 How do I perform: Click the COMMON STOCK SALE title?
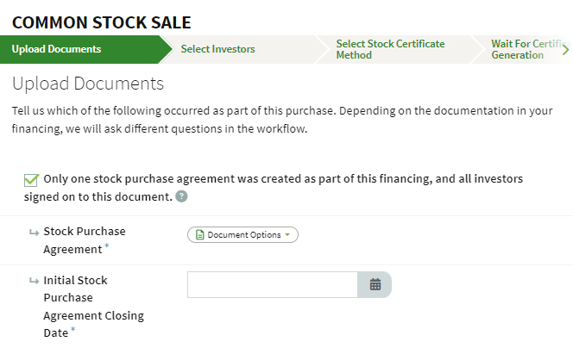pos(102,22)
